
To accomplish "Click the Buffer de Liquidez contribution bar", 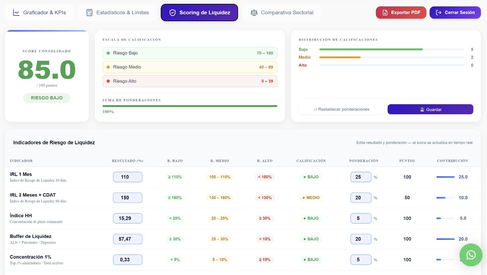I will 445,239.
